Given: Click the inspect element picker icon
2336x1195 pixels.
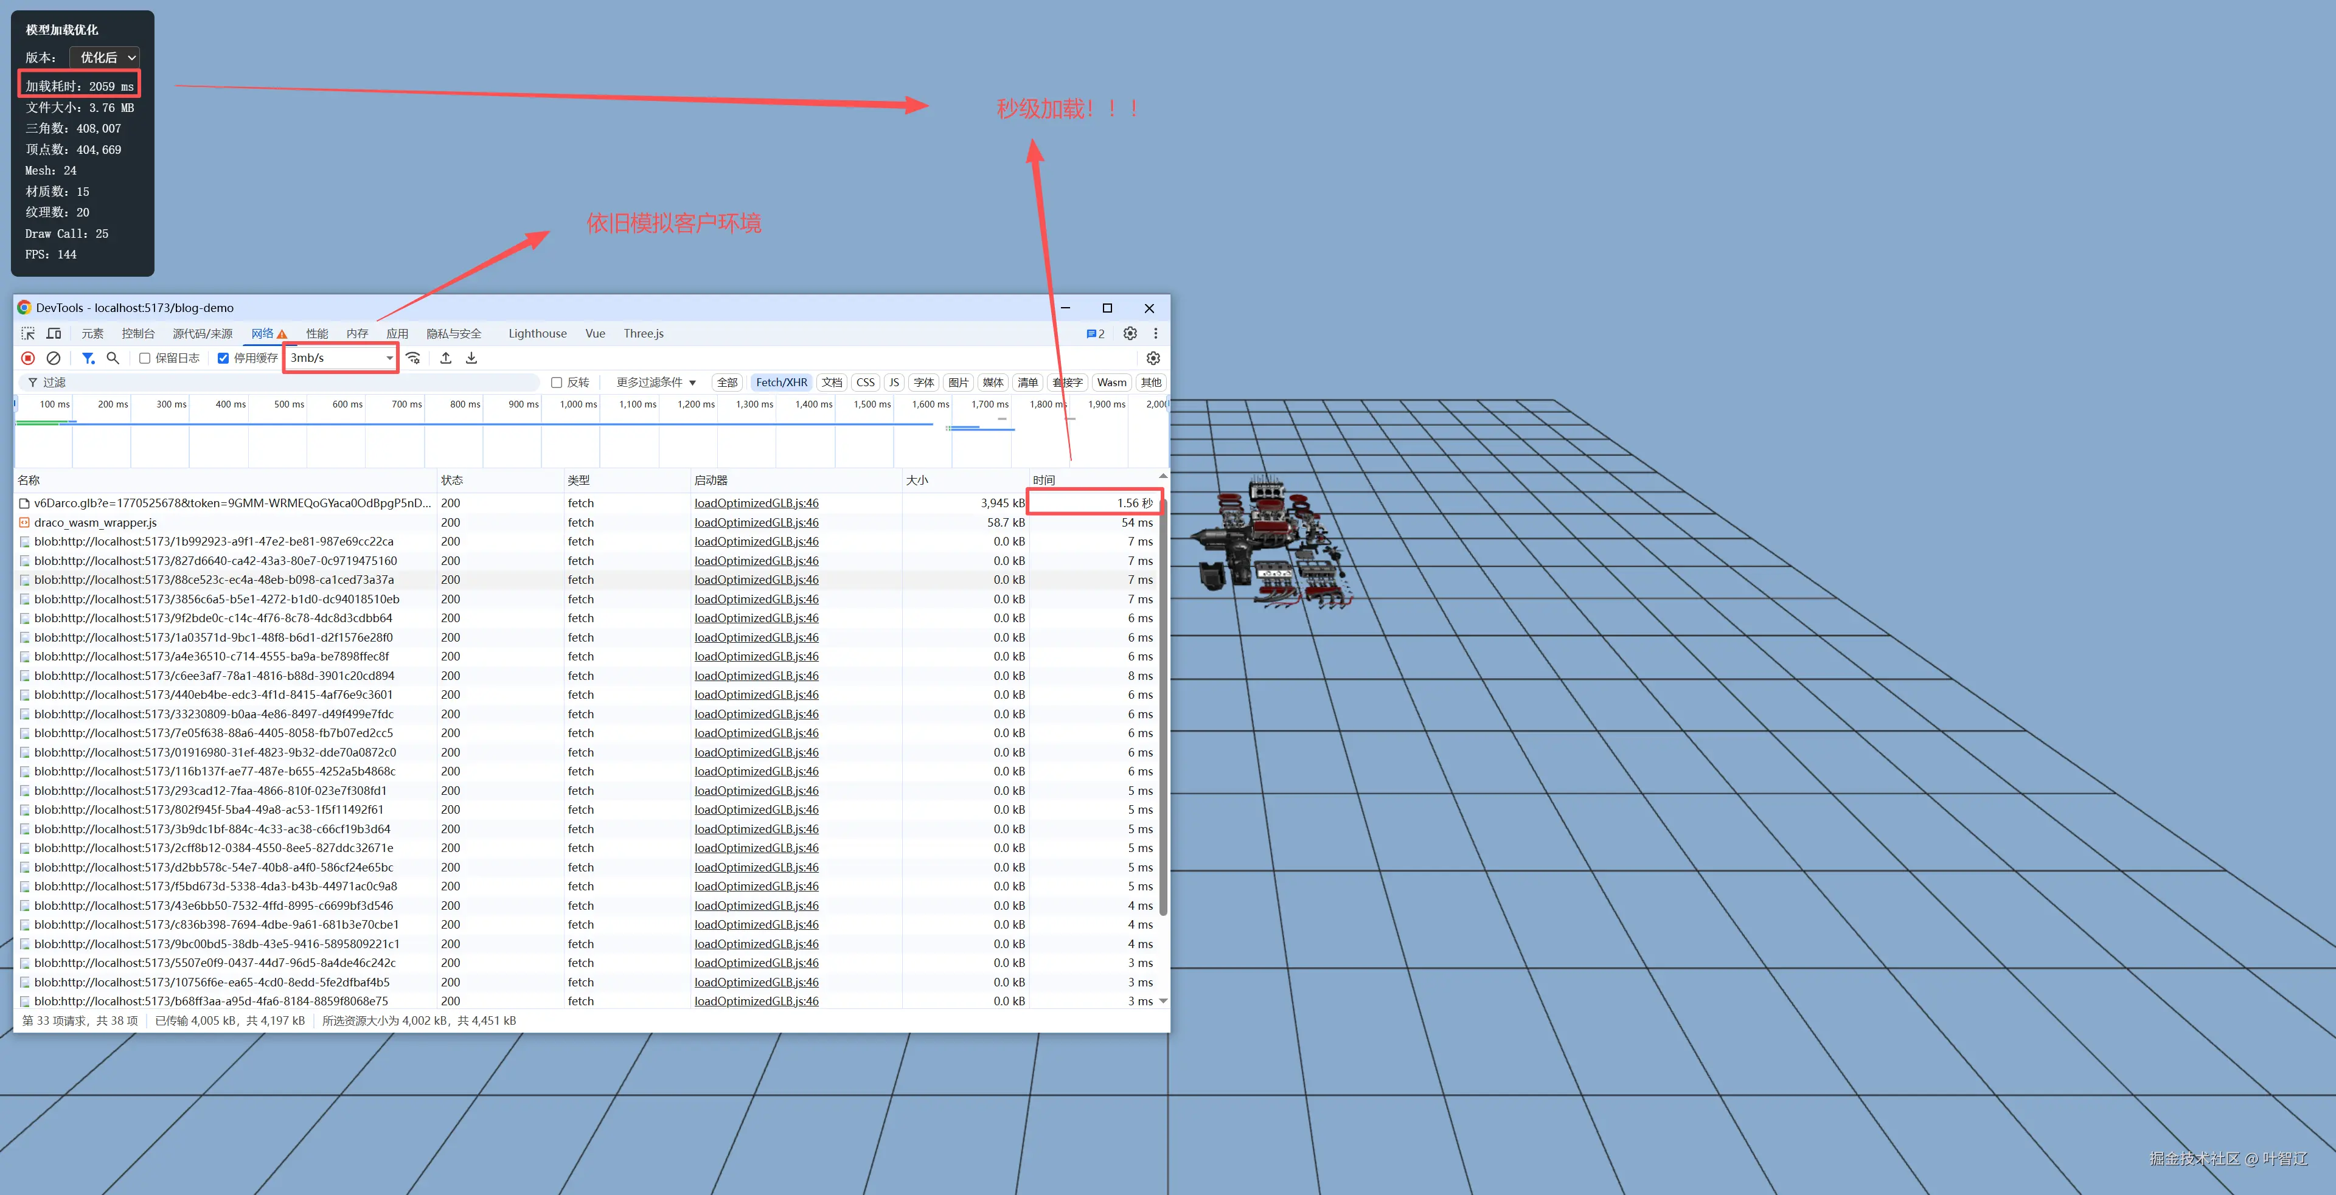Looking at the screenshot, I should [28, 334].
